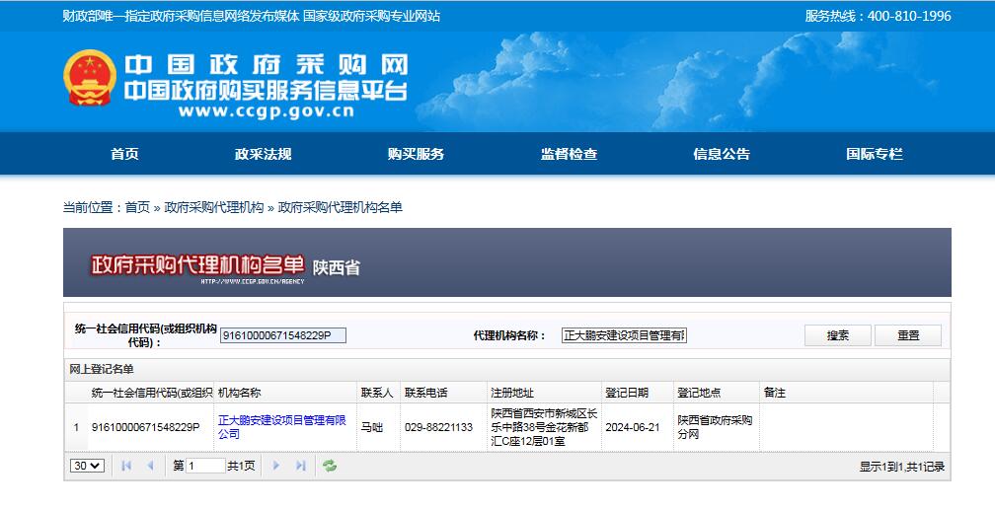Viewport: 995px width, 510px height.
Task: Open the rows-per-page dropdown showing 30
Action: coord(87,466)
